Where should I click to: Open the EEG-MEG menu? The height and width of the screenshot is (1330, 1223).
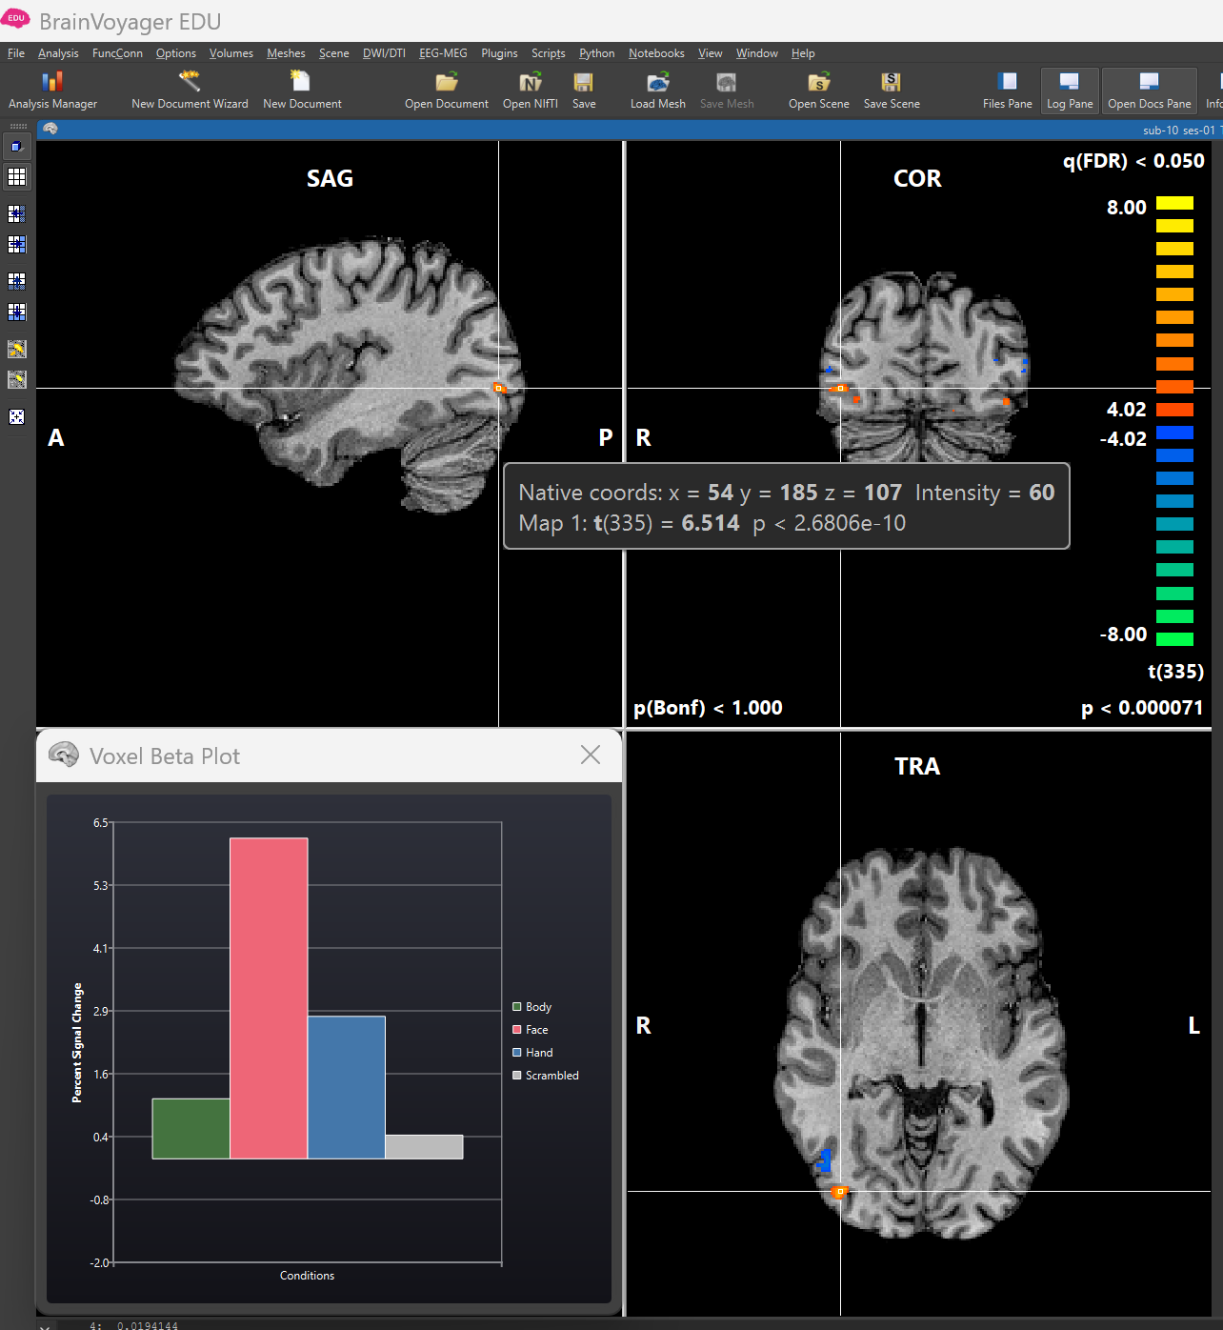coord(443,53)
